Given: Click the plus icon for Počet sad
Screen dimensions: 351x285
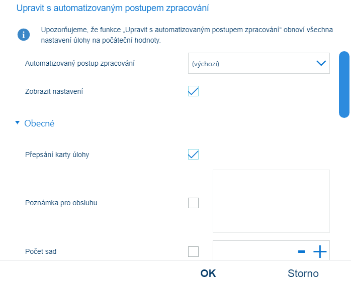Looking at the screenshot, I should 320,251.
